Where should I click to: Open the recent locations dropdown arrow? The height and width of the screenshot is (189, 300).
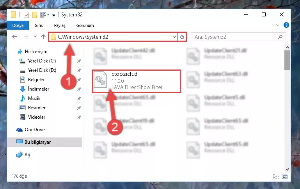coord(35,37)
